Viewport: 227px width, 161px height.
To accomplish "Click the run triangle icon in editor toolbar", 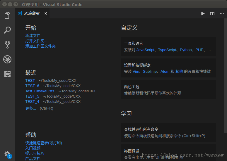I will point(203,13).
